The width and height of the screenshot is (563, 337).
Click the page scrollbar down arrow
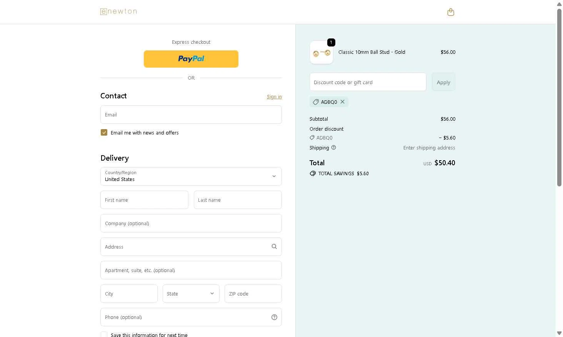click(x=559, y=333)
